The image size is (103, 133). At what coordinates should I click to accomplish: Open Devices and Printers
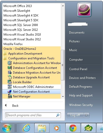click(x=82, y=78)
